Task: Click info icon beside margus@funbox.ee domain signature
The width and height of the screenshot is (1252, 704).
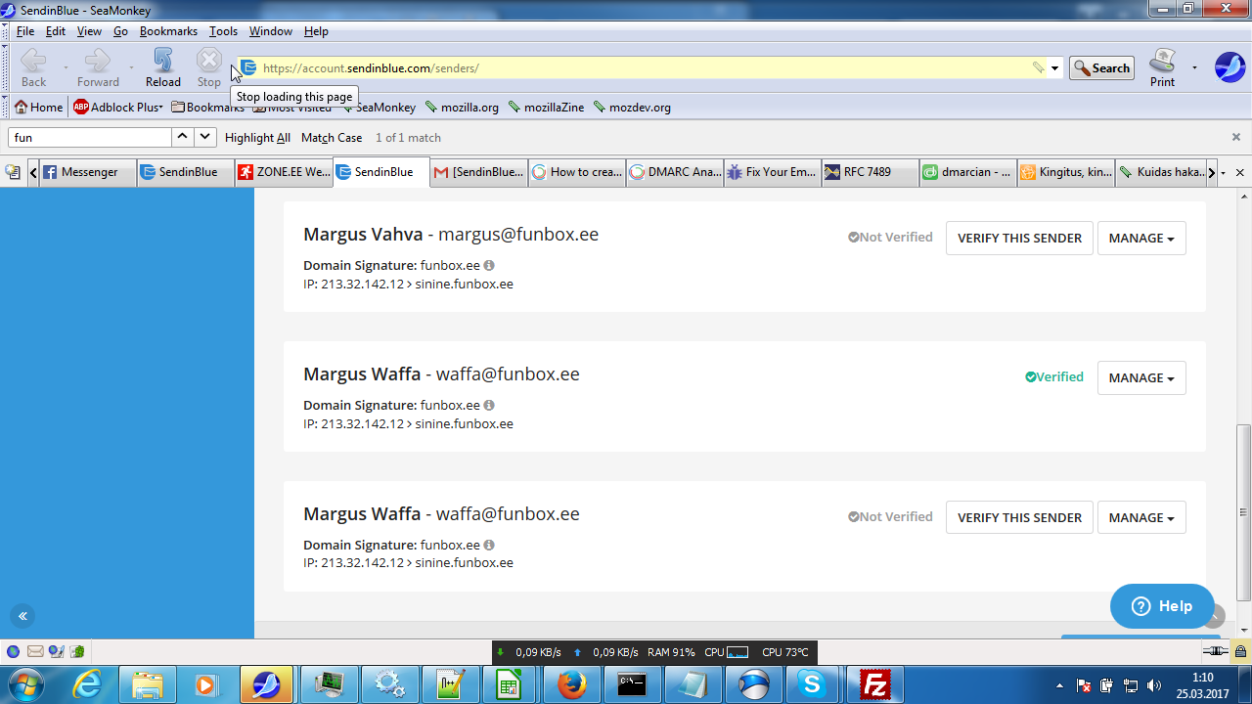Action: click(x=489, y=266)
